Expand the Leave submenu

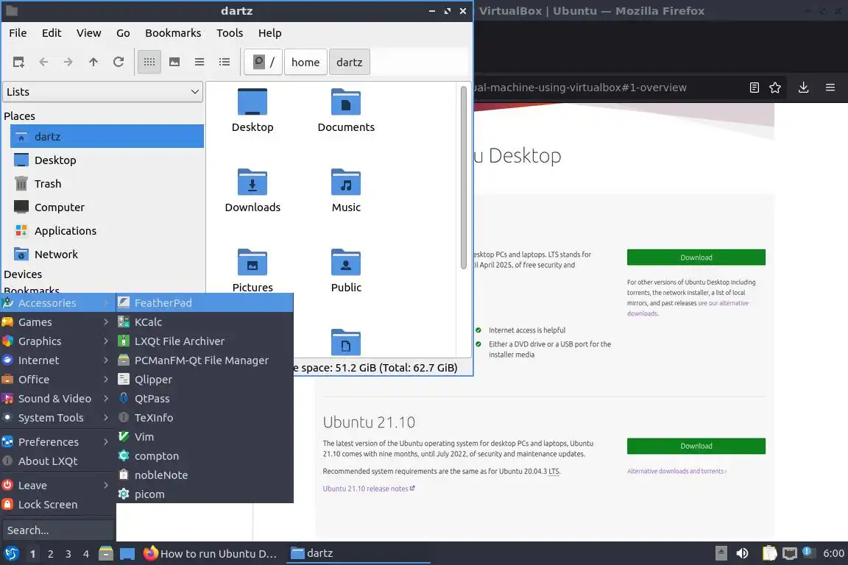(x=58, y=486)
